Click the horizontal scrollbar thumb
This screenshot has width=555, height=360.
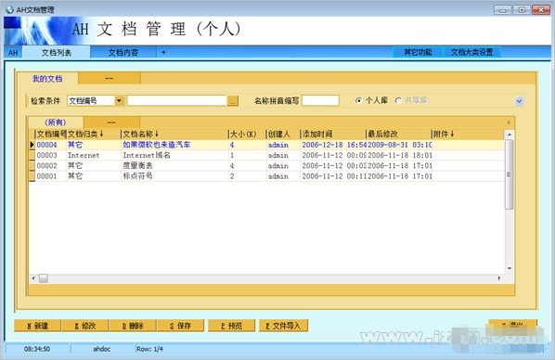pos(44,278)
